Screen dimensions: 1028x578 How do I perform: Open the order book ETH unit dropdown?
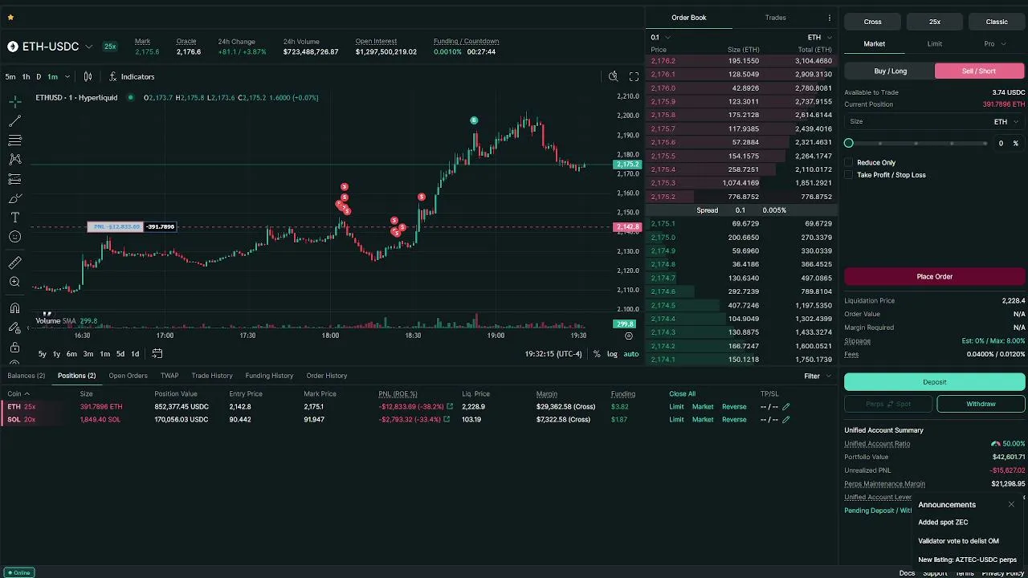tap(819, 37)
